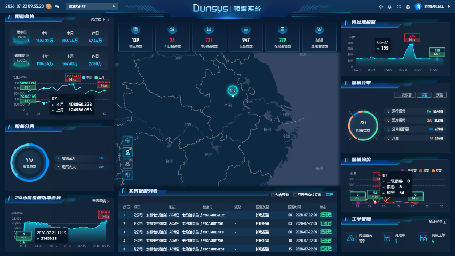Click the globe icon in top header
The image size is (455, 256).
408,7
